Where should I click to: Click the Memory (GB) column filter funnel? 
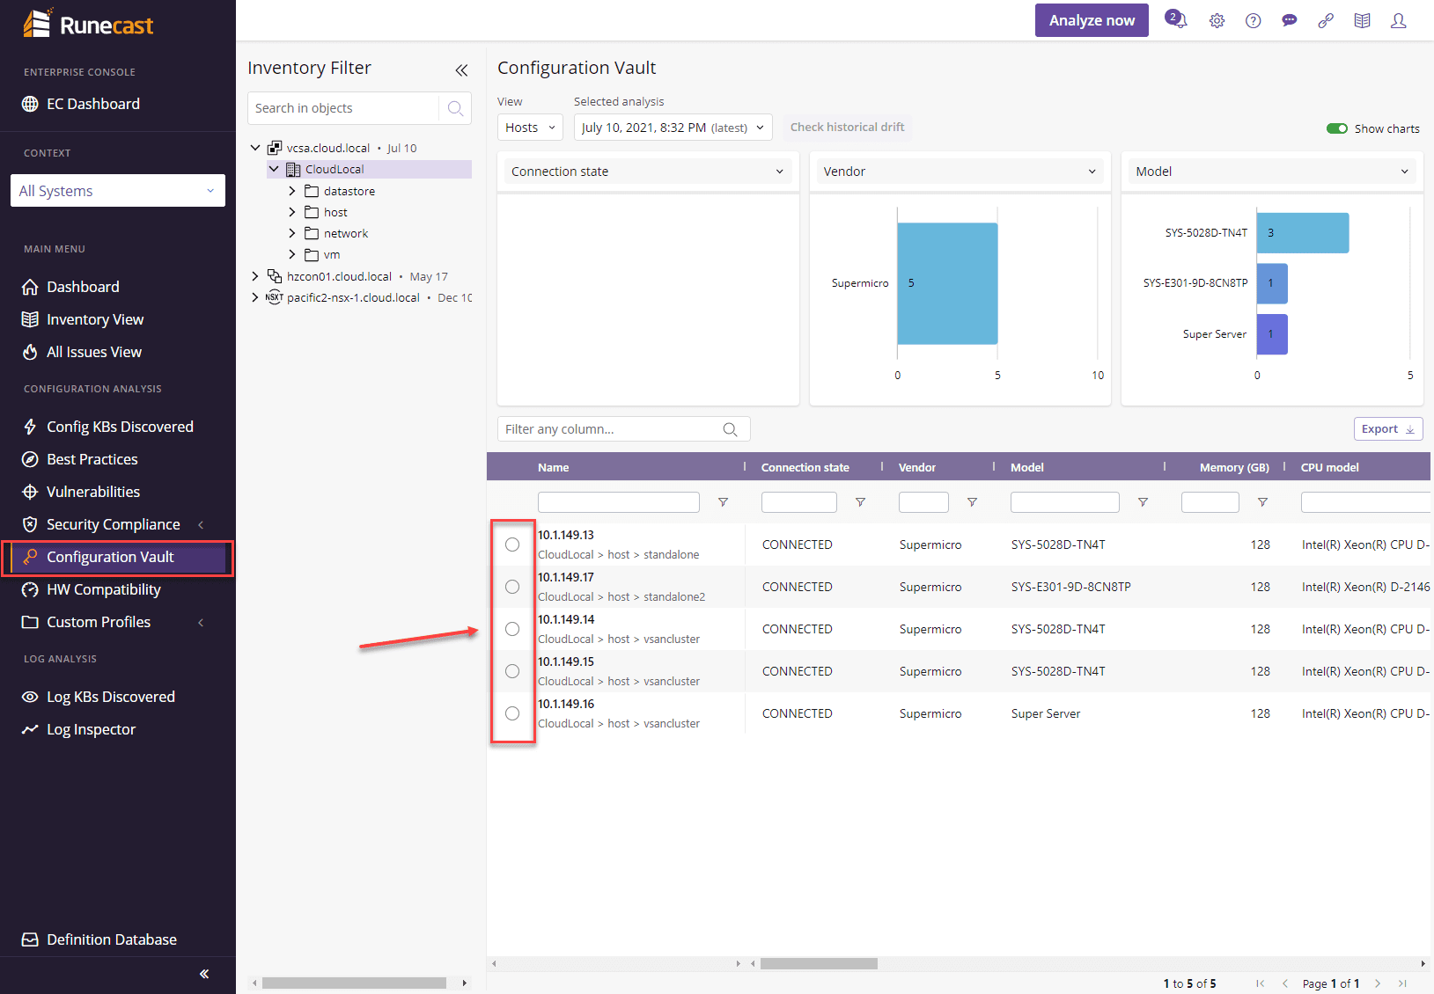pos(1262,502)
